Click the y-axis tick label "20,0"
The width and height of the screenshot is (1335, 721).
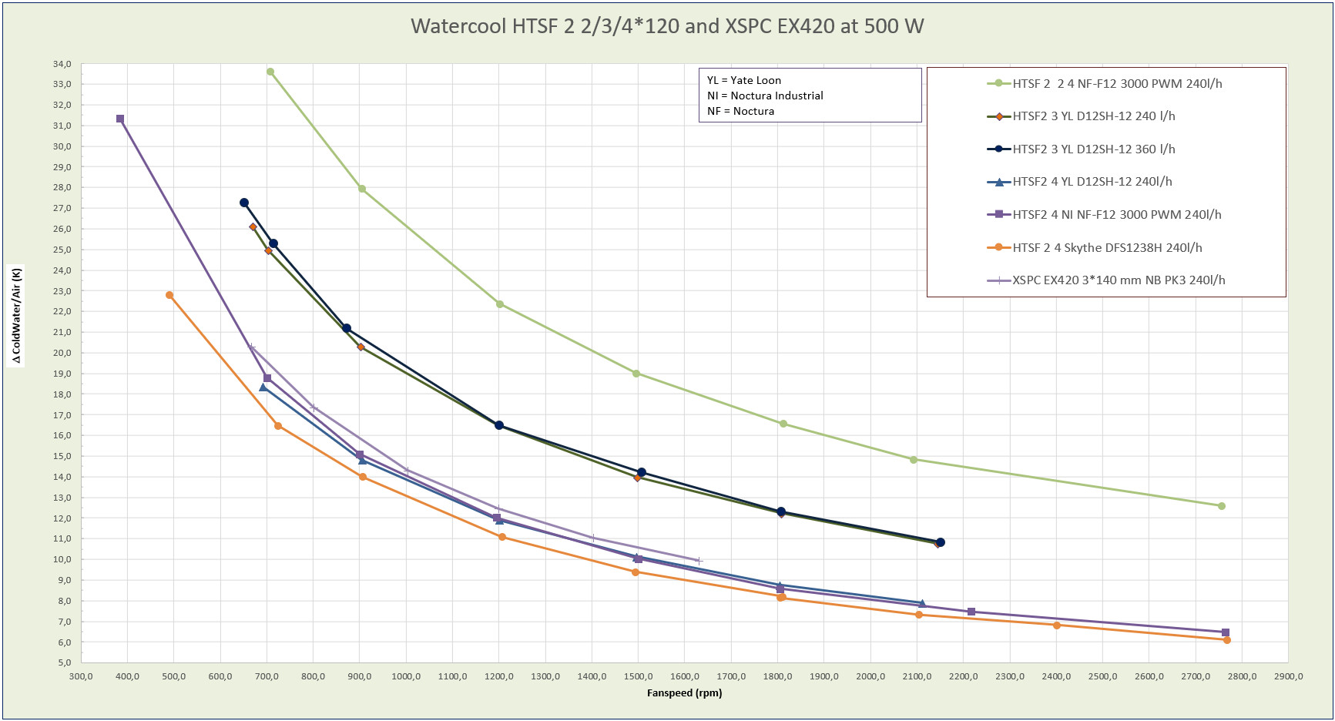[x=62, y=353]
